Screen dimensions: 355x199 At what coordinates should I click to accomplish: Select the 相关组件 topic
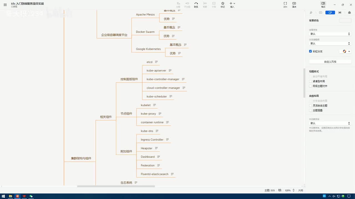pos(106,117)
